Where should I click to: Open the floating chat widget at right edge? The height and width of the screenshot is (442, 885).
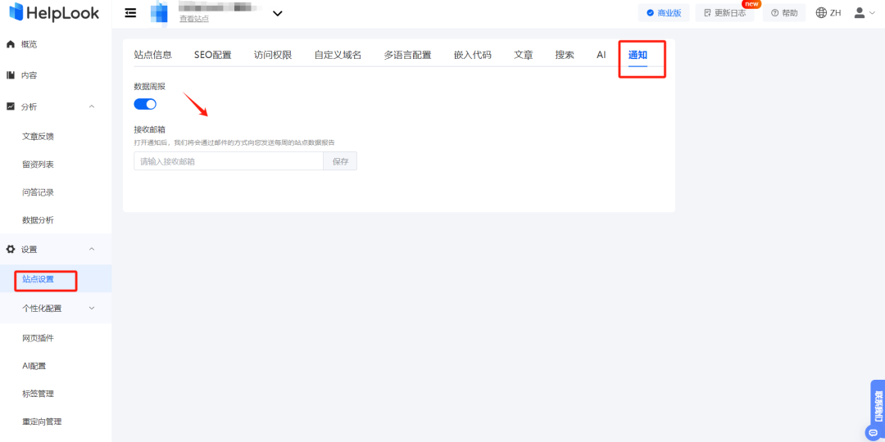[x=877, y=410]
